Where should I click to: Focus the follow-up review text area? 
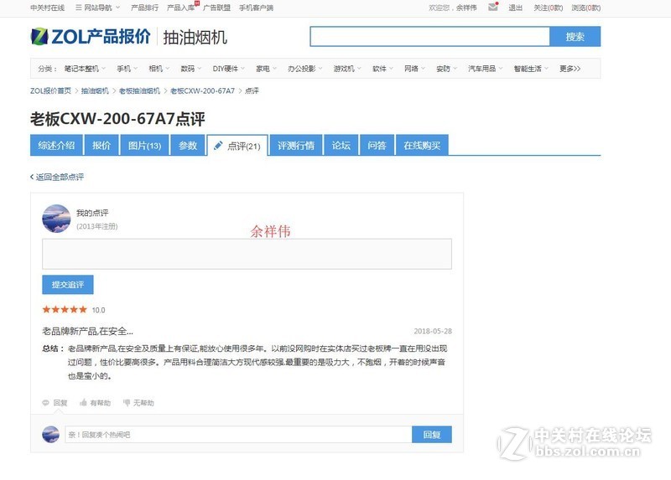point(247,254)
